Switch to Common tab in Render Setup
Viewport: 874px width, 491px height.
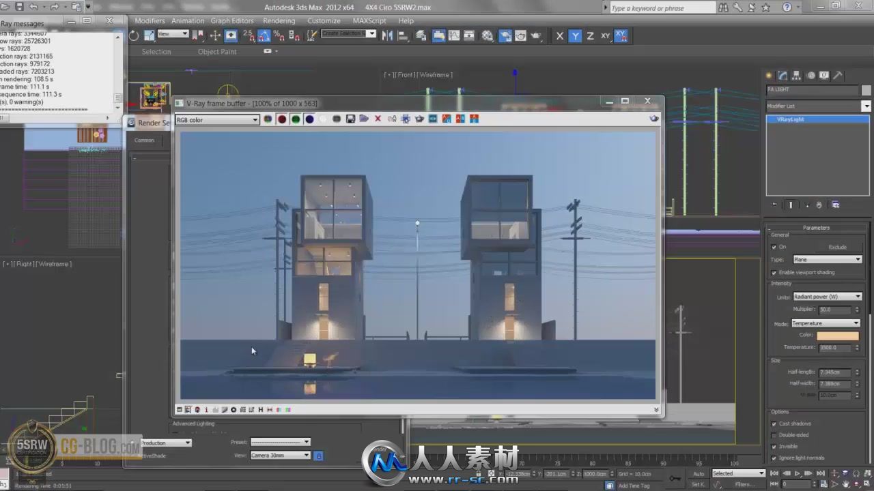pos(144,140)
